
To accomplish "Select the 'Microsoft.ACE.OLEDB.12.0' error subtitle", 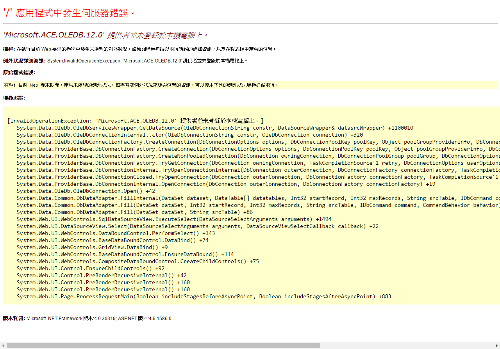I will pos(105,34).
